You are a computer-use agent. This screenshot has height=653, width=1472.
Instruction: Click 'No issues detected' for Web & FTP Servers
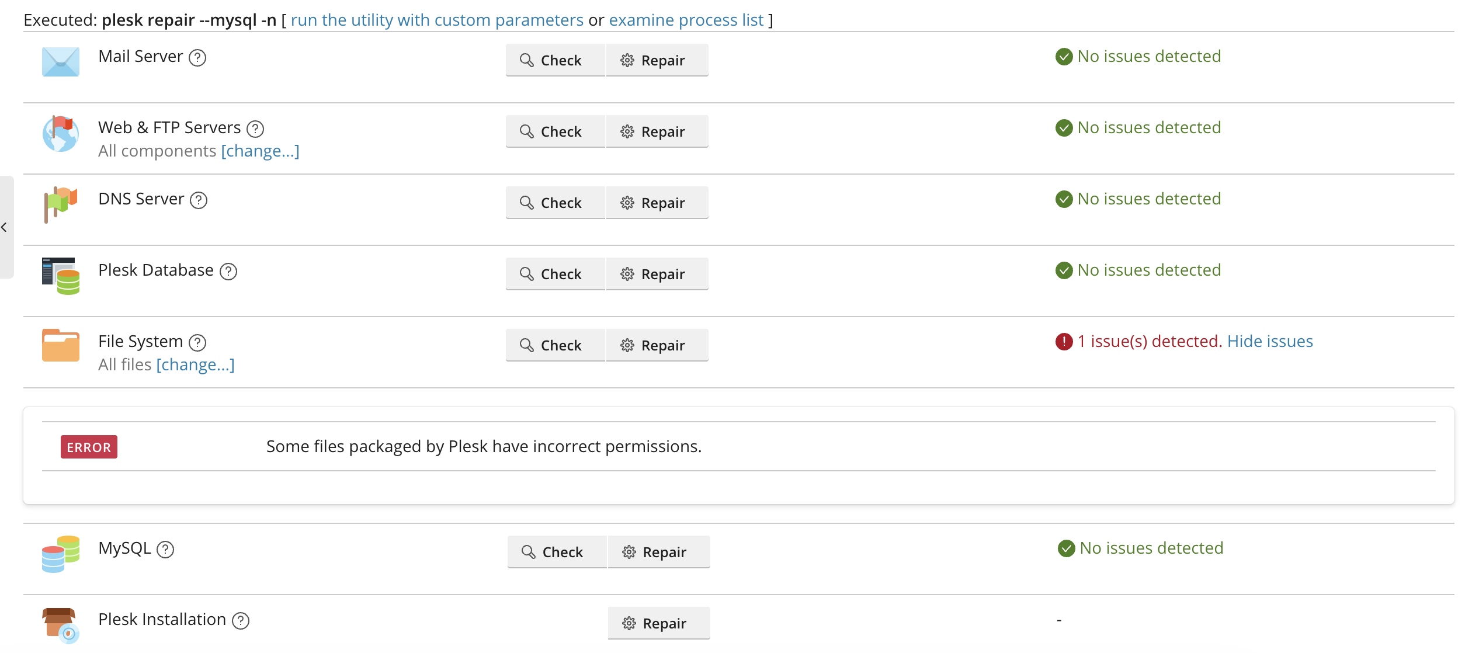tap(1149, 128)
